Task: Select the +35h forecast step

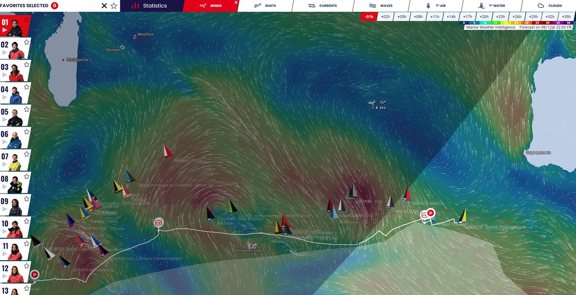Action: point(566,17)
